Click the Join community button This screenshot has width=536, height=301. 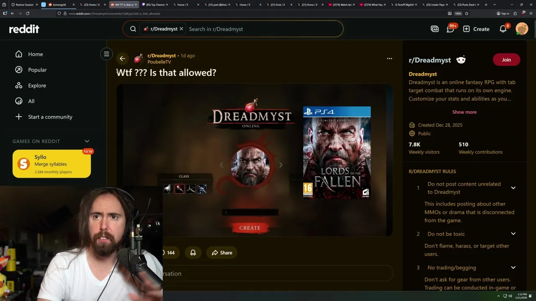[x=506, y=60]
